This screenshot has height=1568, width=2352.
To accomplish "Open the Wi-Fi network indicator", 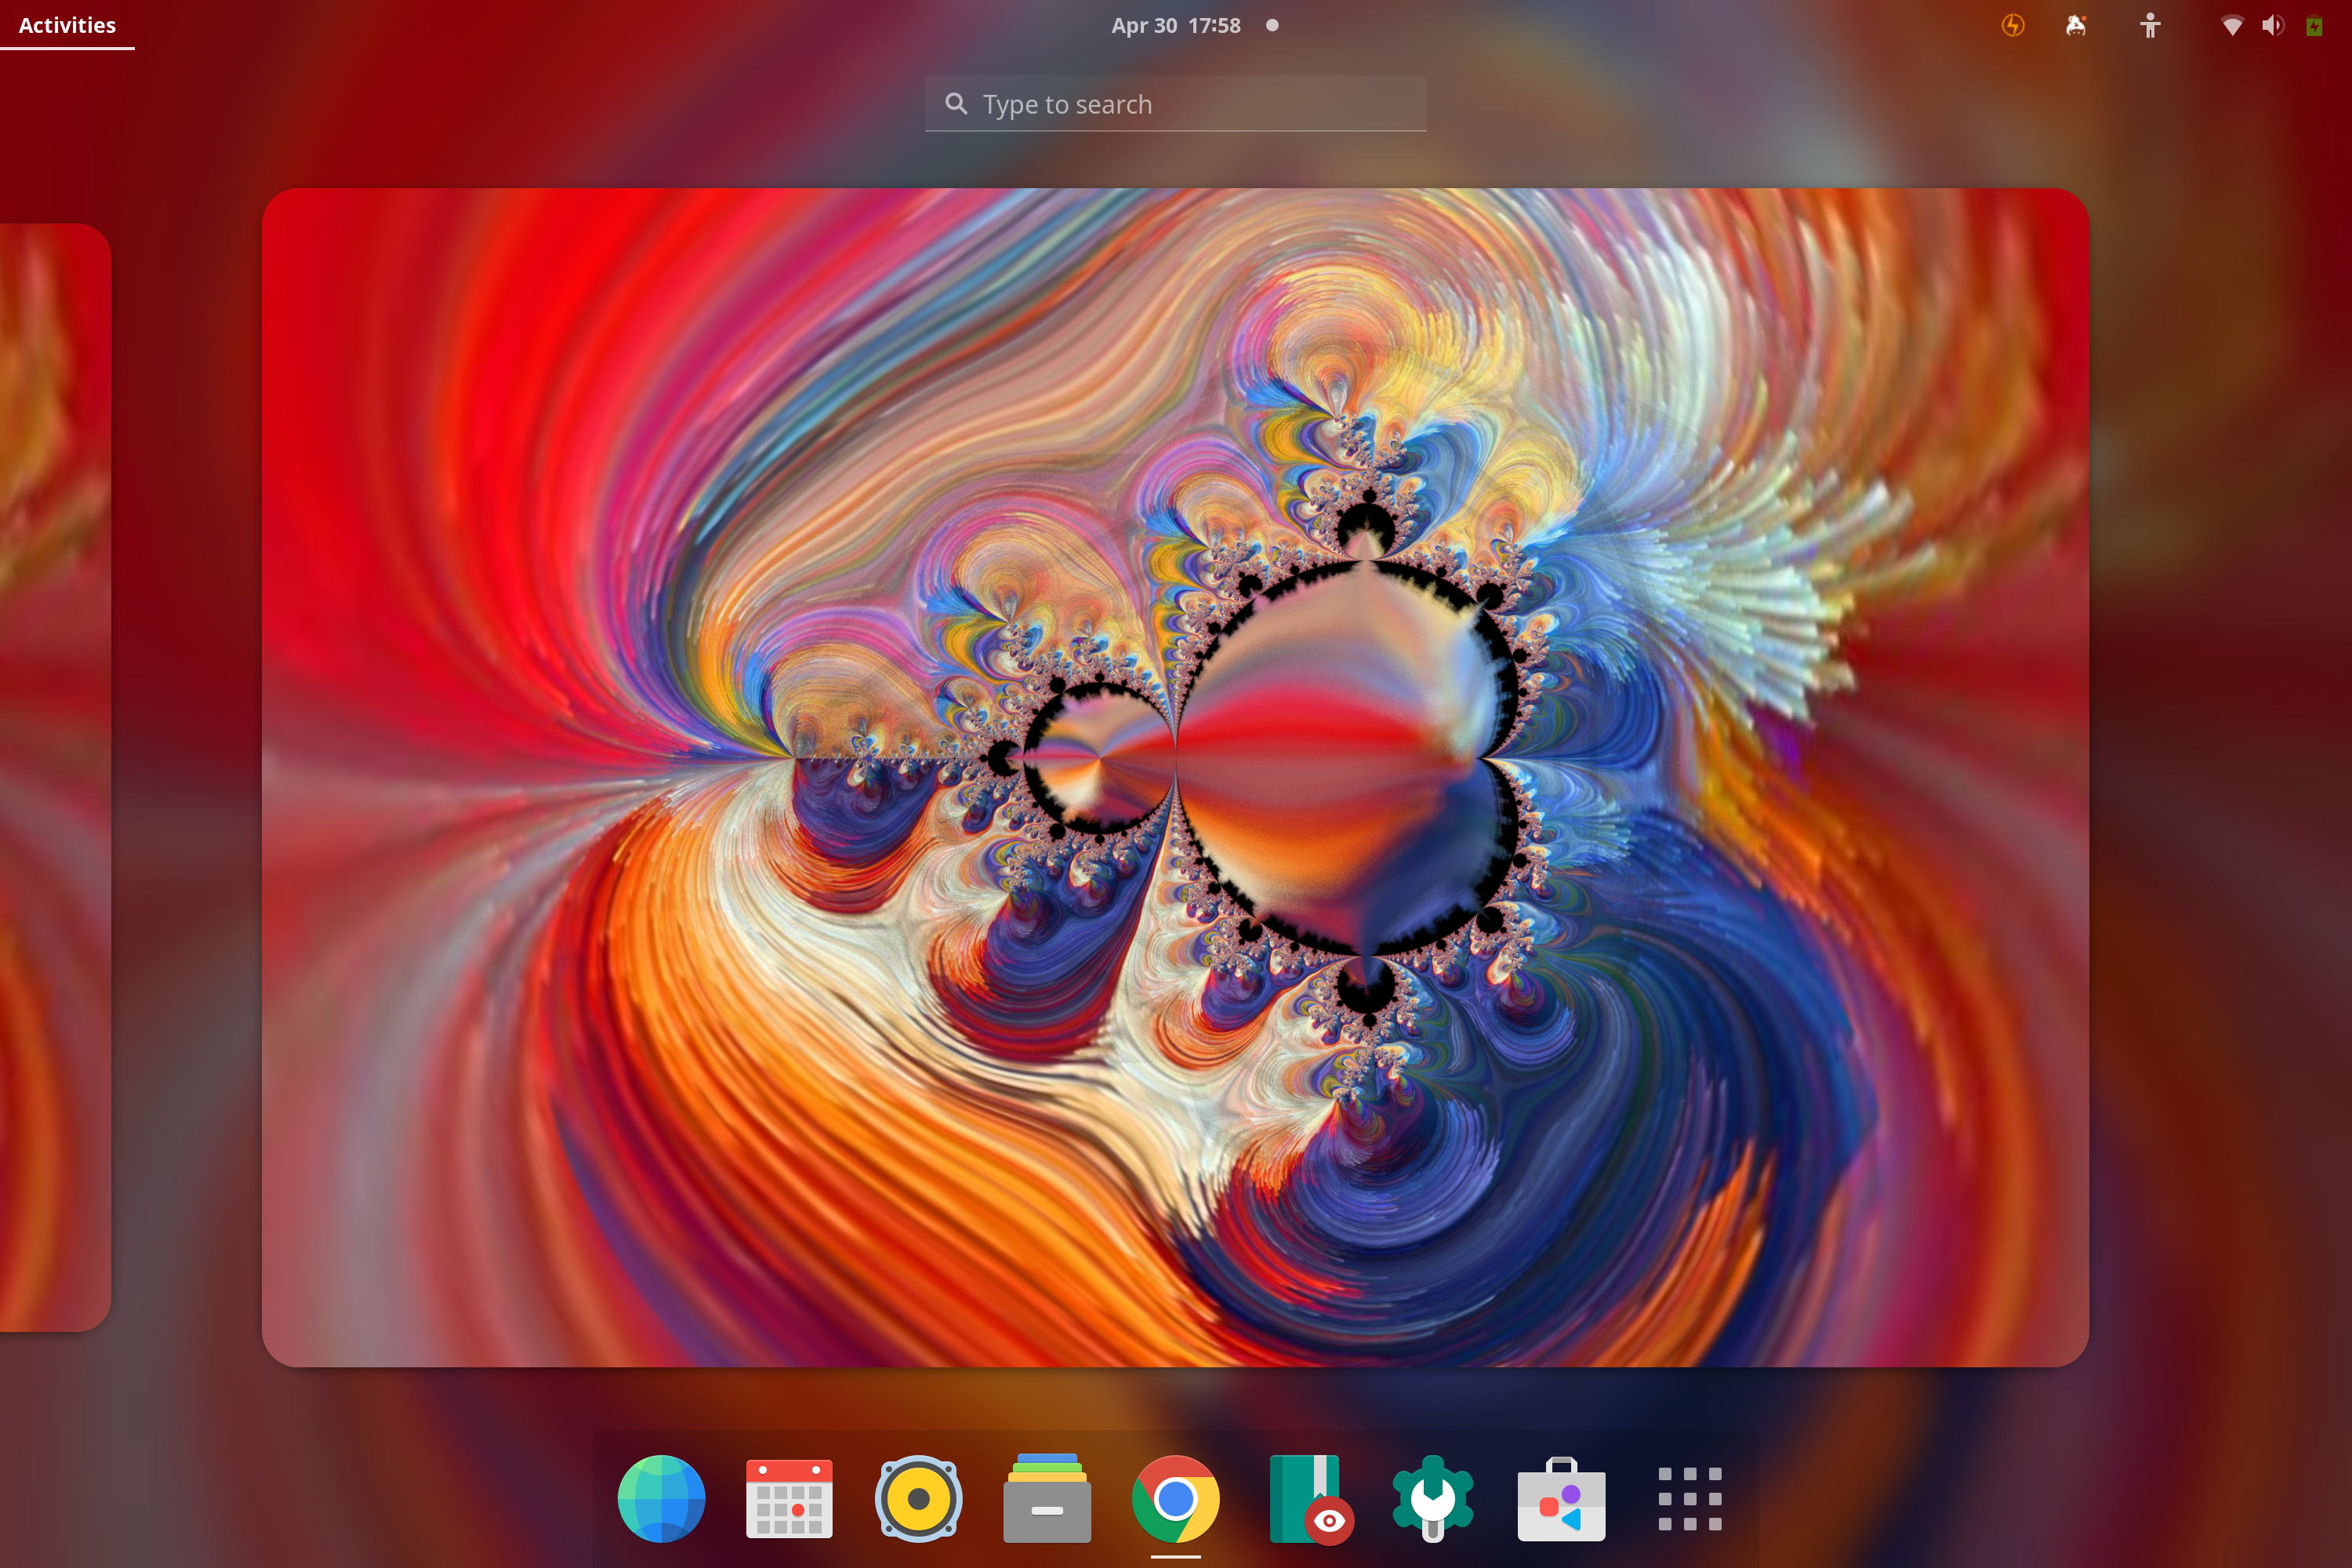I will click(2231, 25).
